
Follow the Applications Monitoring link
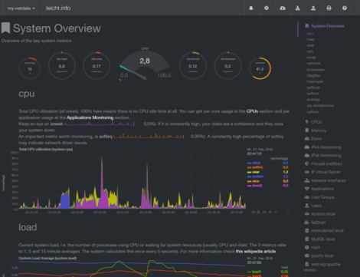[90, 117]
